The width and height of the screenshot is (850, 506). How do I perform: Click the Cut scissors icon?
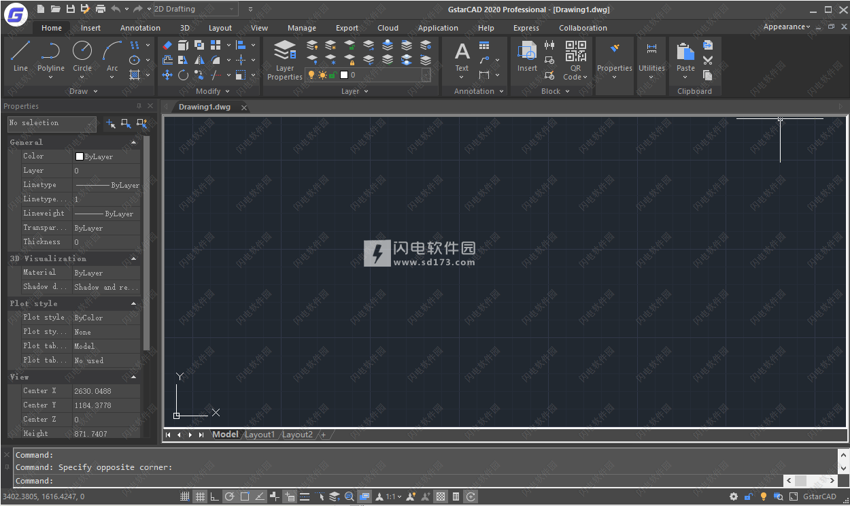click(708, 60)
